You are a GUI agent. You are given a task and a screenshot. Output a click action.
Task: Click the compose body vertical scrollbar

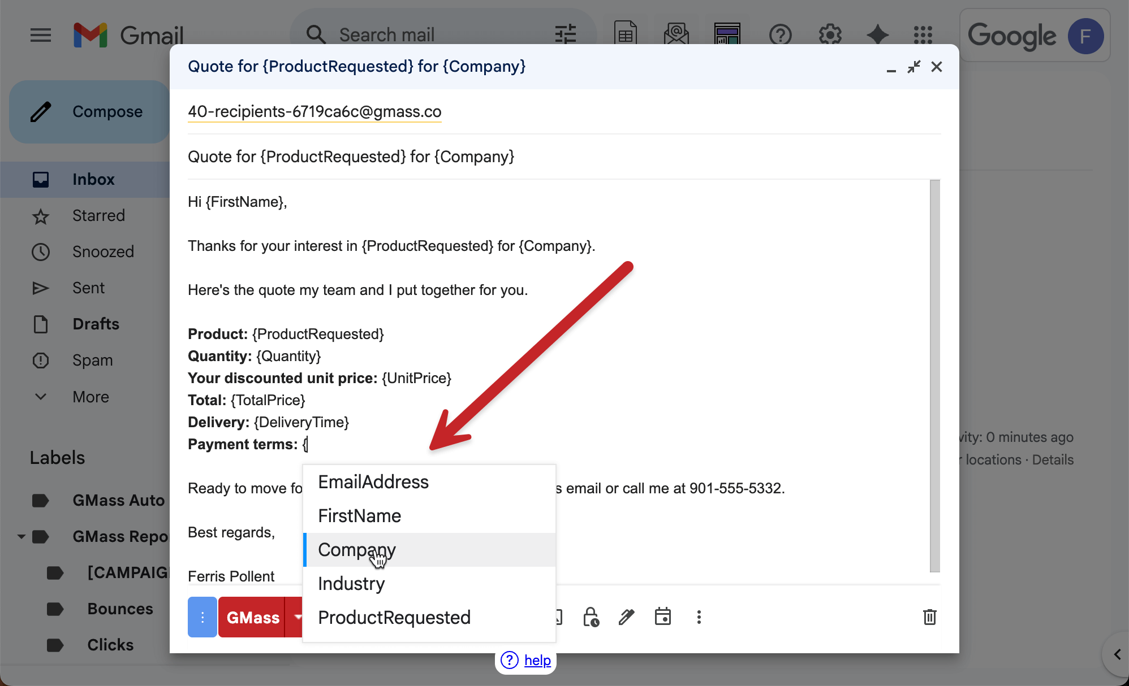click(934, 376)
